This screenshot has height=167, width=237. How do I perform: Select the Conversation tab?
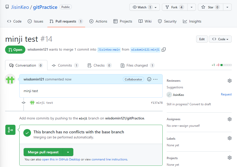(x=26, y=65)
